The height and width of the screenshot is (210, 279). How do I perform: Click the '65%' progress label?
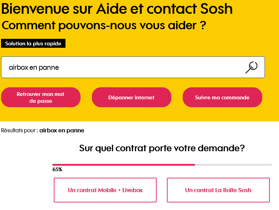click(x=57, y=169)
